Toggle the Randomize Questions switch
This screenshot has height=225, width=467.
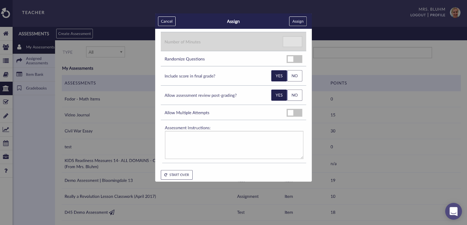294,59
